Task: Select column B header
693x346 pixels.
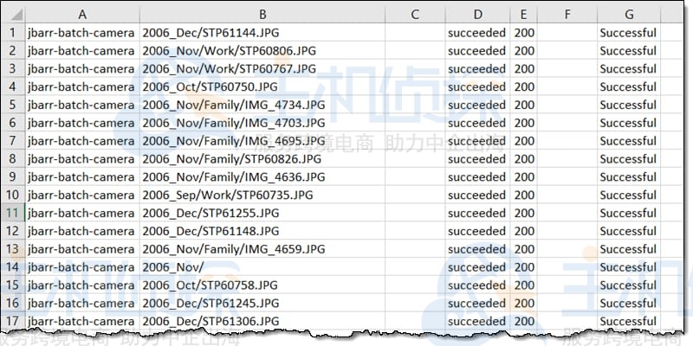Action: tap(262, 15)
